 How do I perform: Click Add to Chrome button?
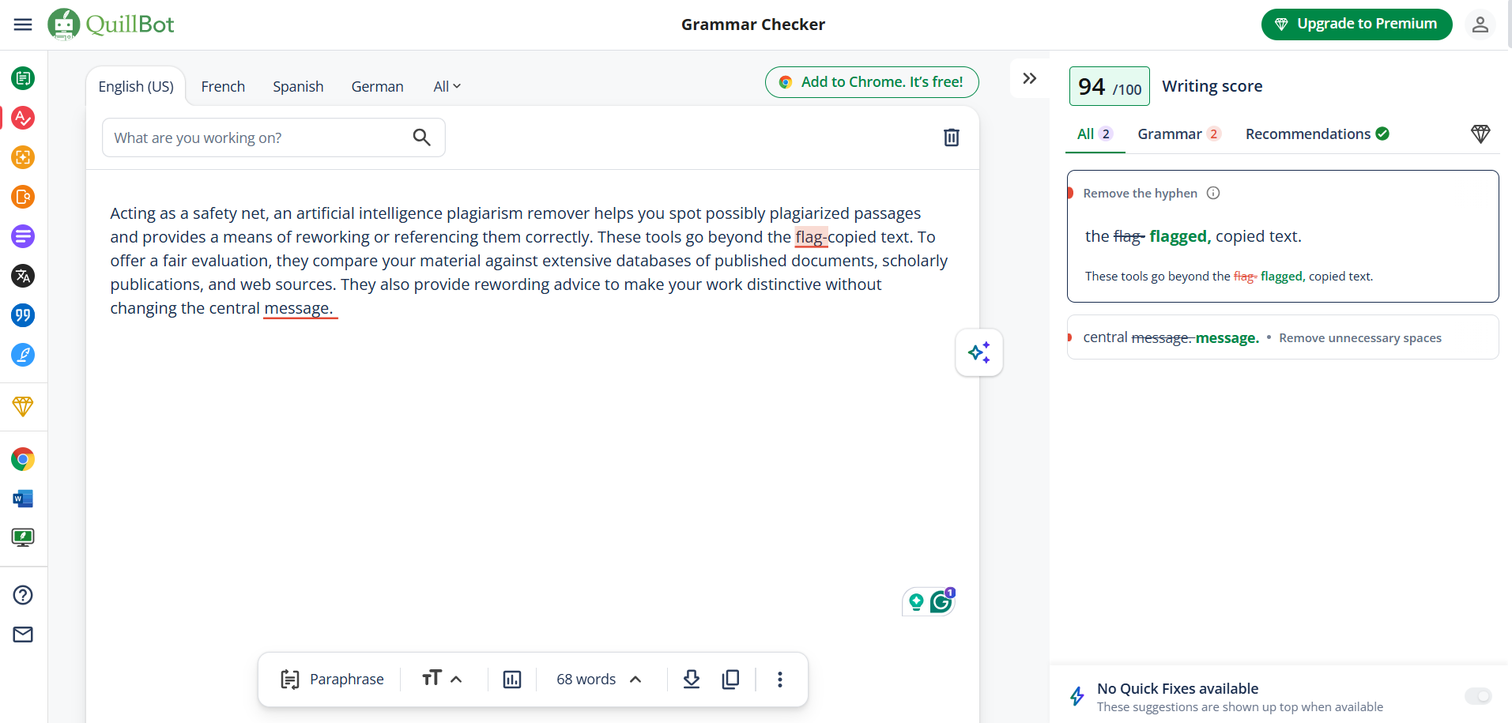coord(871,82)
